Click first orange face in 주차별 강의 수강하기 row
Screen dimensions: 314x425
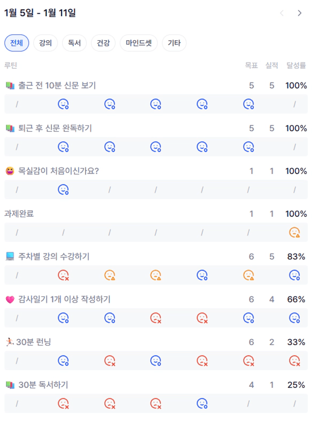[x=110, y=275]
